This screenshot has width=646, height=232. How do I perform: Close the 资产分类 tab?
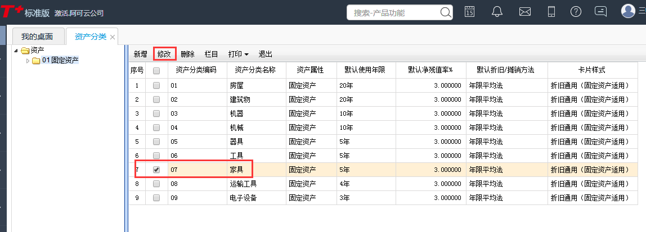pos(113,37)
